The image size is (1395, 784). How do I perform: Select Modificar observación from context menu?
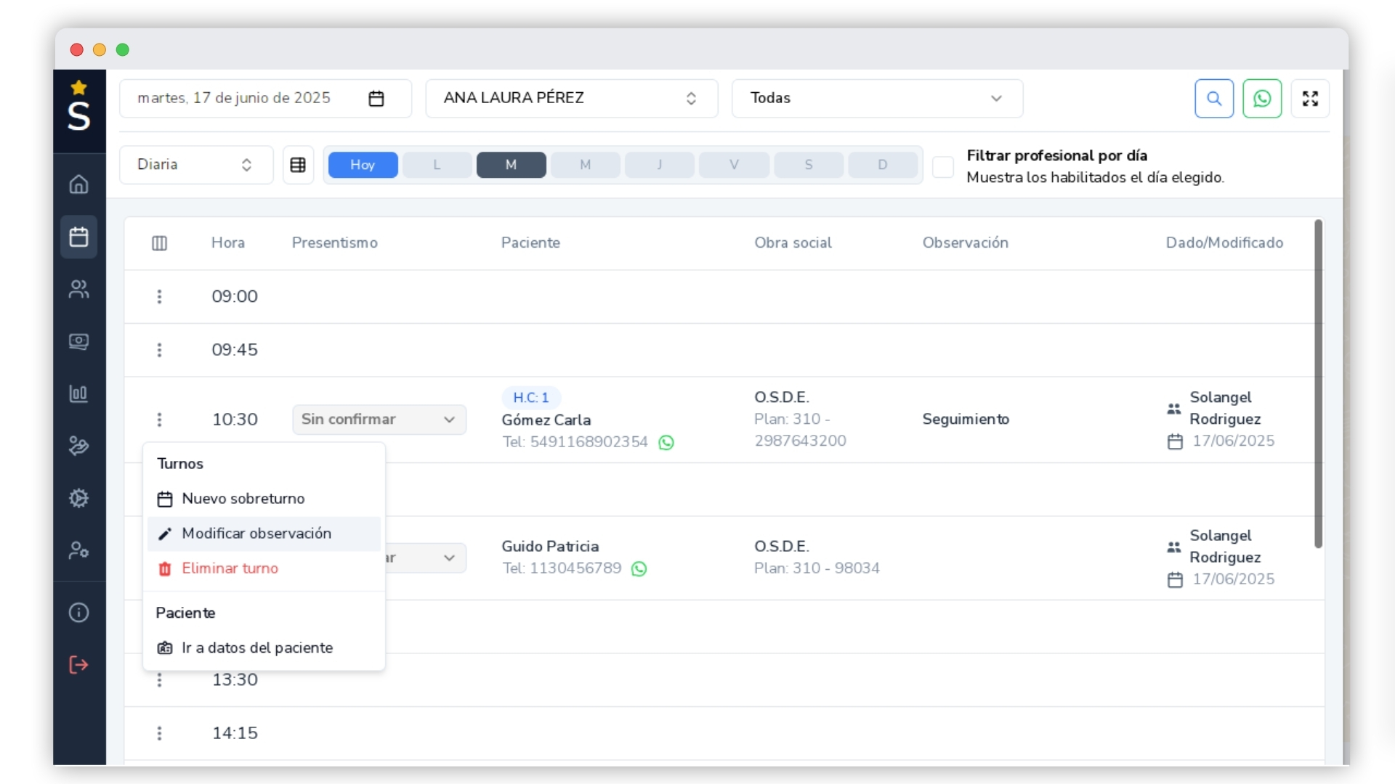point(256,534)
